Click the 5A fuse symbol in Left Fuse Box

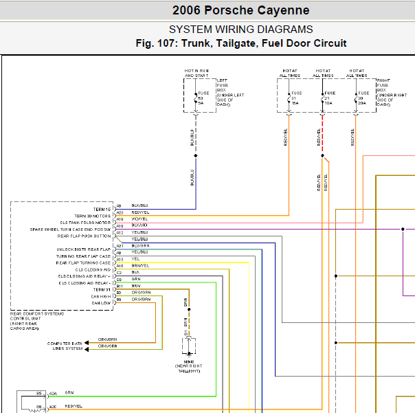[x=196, y=98]
